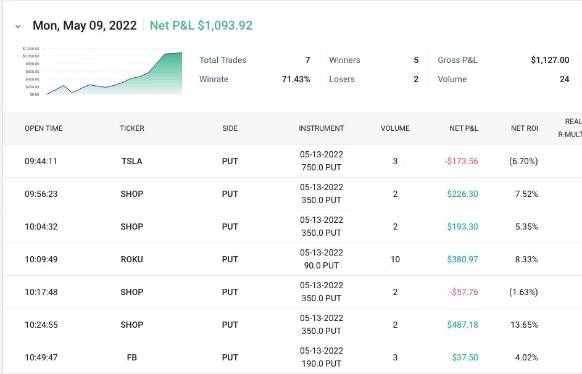
Task: Click the (6.70%) net ROI value
Action: pyautogui.click(x=523, y=161)
